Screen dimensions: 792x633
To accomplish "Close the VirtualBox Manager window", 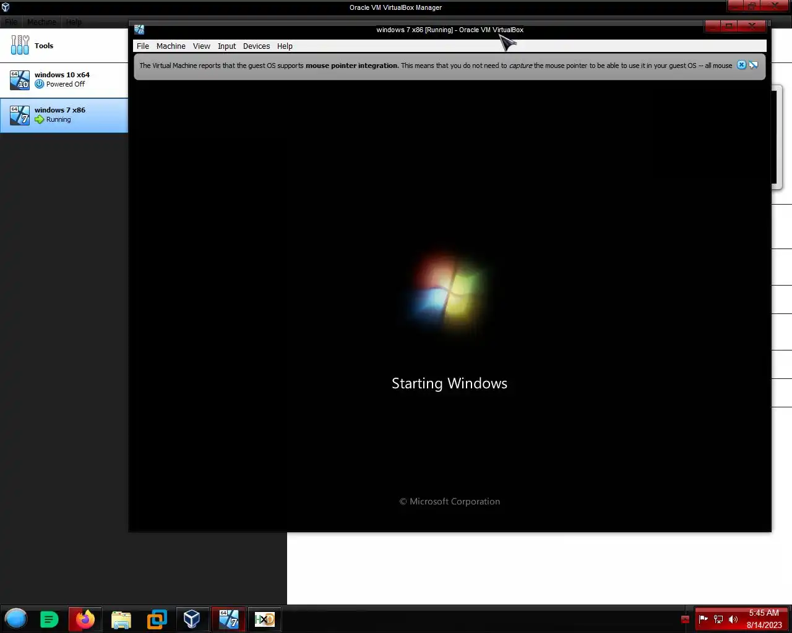I will (775, 6).
